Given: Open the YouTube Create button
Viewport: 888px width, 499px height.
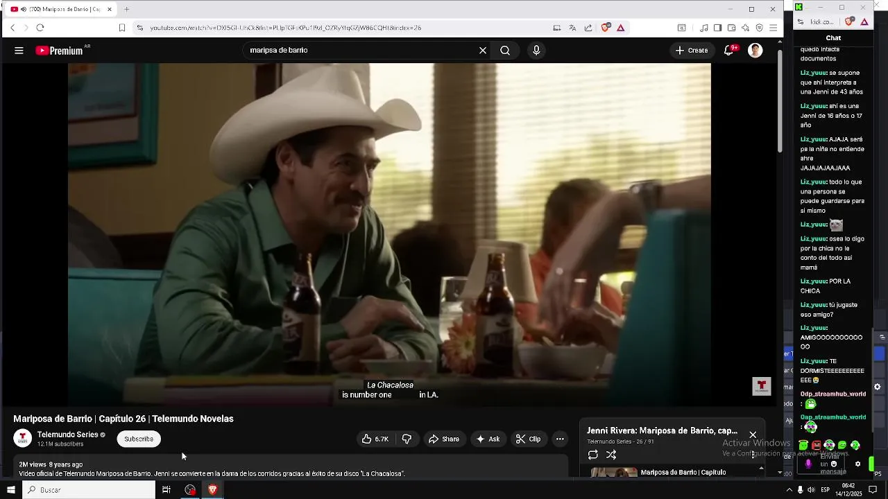Looking at the screenshot, I should click(x=692, y=51).
